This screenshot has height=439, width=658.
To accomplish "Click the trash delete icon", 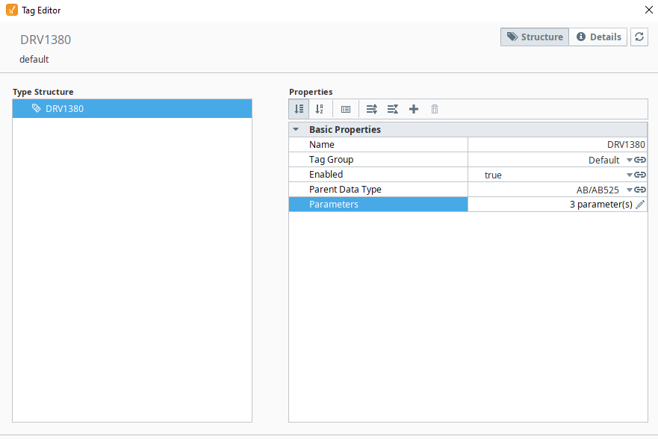I will click(435, 110).
